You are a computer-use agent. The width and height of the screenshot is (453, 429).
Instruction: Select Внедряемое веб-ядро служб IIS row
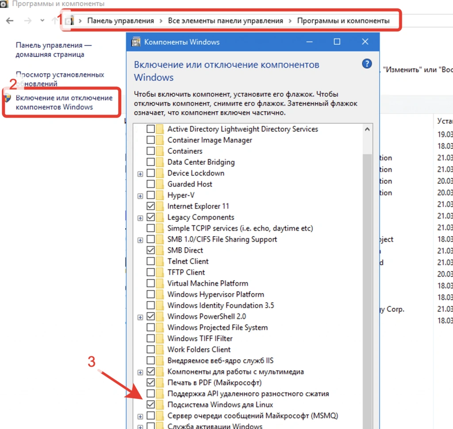tap(220, 361)
